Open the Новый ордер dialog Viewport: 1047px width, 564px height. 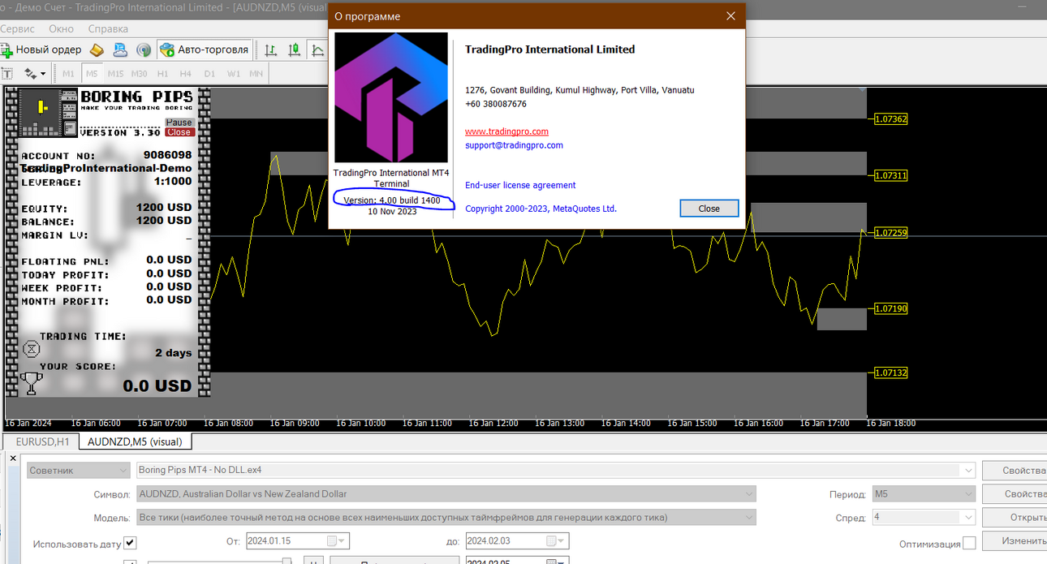41,50
